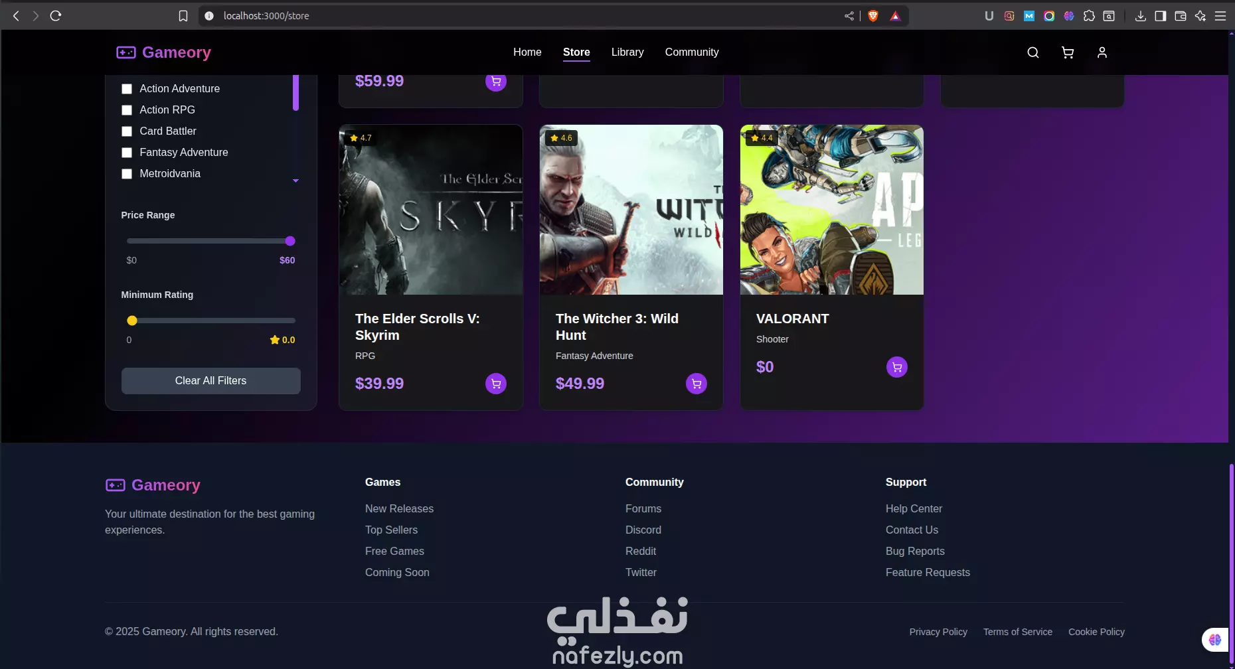The height and width of the screenshot is (669, 1235).
Task: Bookmark this page
Action: 183,16
